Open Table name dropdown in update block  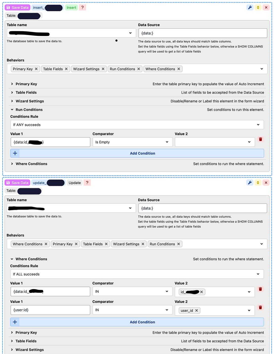coord(71,208)
